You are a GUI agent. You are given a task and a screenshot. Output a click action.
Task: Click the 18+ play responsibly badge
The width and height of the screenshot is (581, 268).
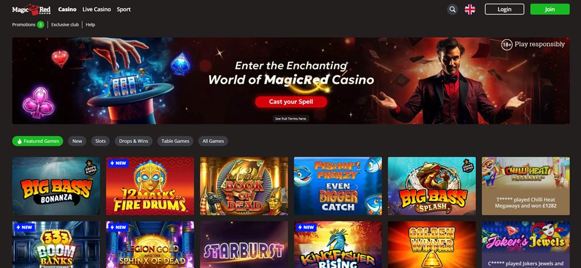pos(533,45)
